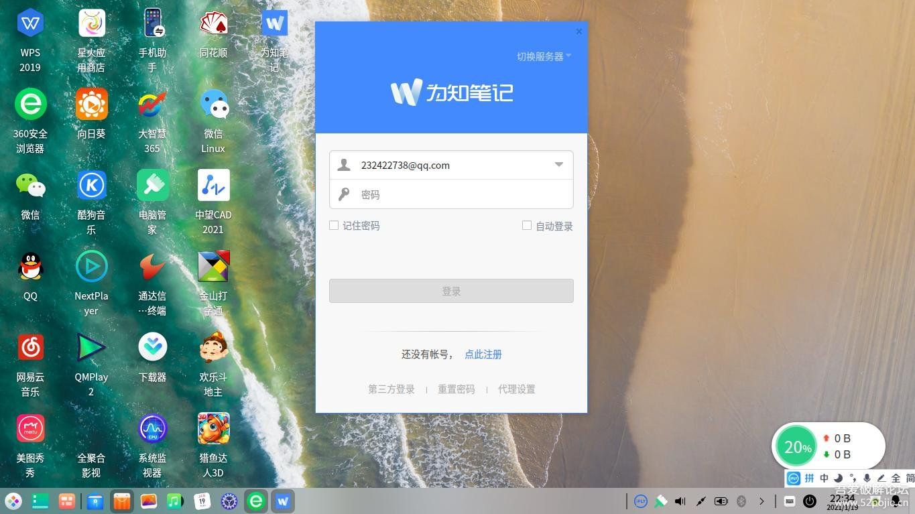Open the file manager in the dock
Screen dimensions: 915x514
click(x=95, y=501)
